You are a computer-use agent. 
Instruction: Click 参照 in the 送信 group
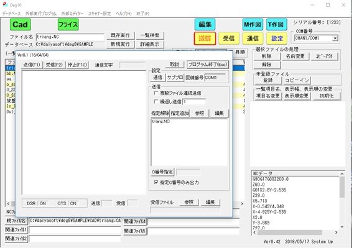(200, 113)
